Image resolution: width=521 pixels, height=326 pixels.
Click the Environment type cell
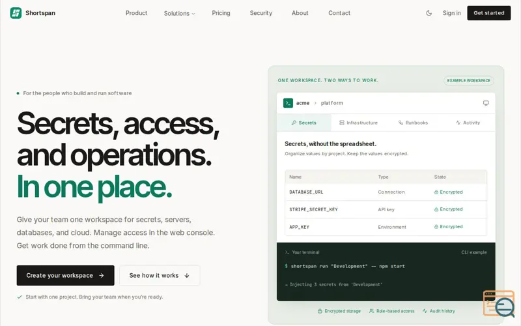tap(392, 227)
